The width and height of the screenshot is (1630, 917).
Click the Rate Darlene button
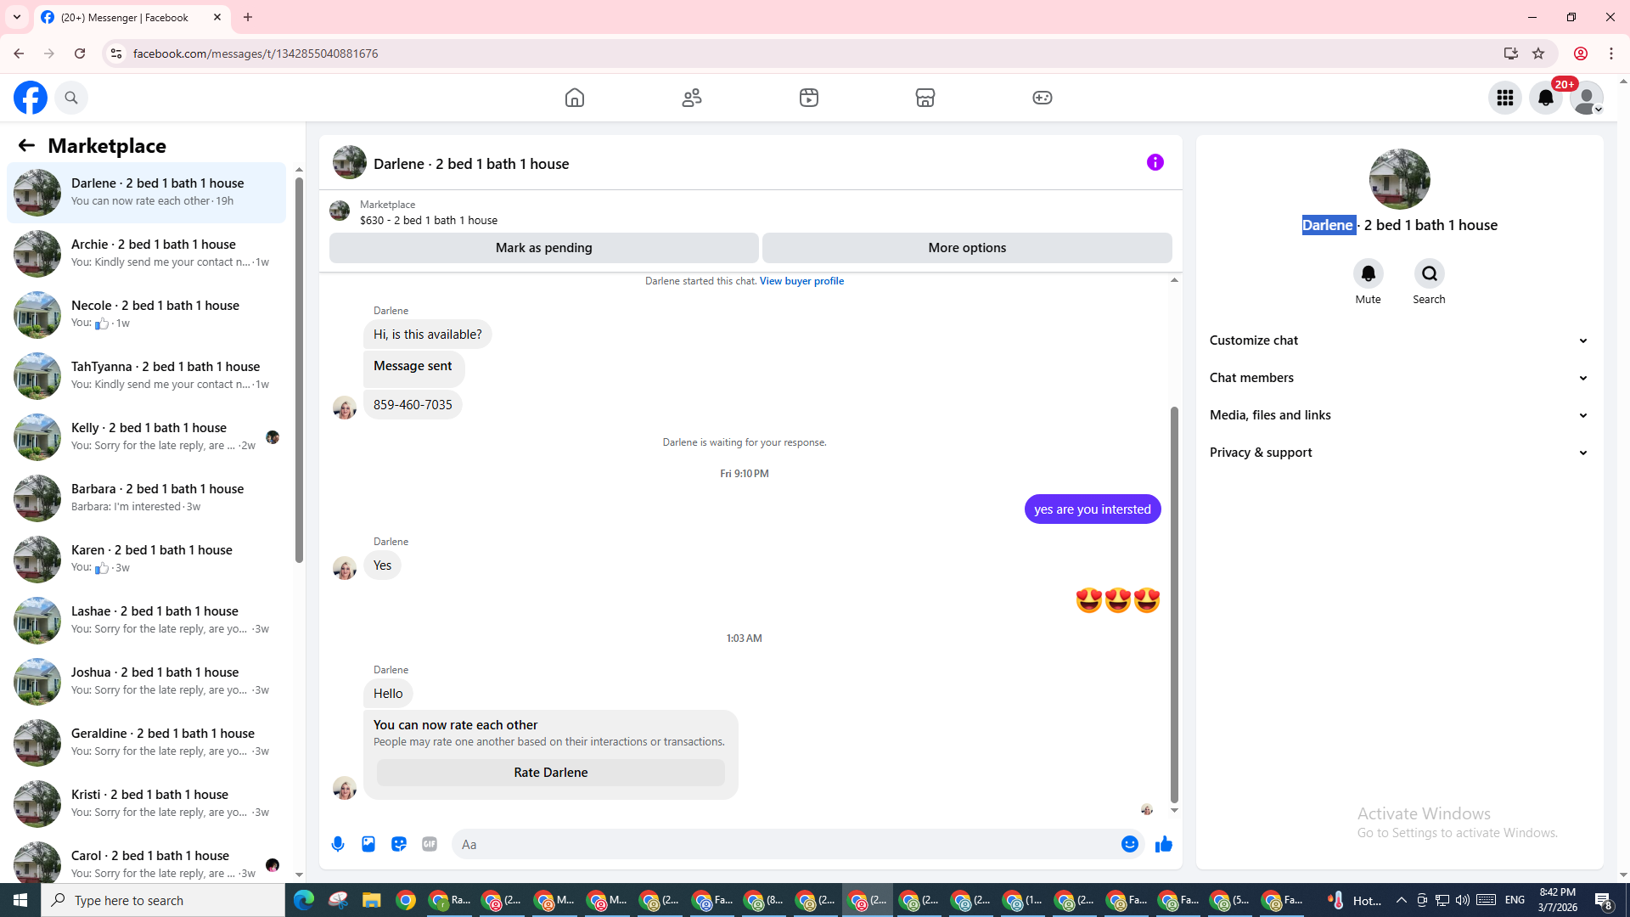(551, 773)
